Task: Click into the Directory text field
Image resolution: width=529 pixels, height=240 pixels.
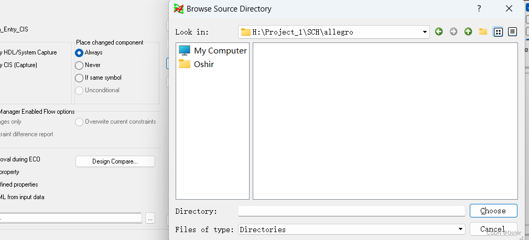Action: point(351,211)
